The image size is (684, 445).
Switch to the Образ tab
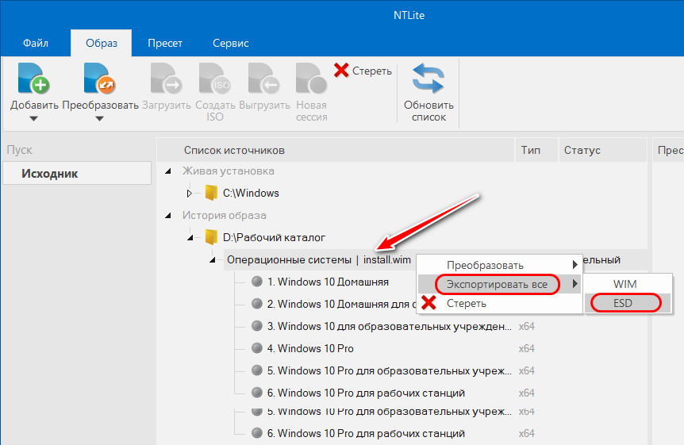[x=102, y=43]
